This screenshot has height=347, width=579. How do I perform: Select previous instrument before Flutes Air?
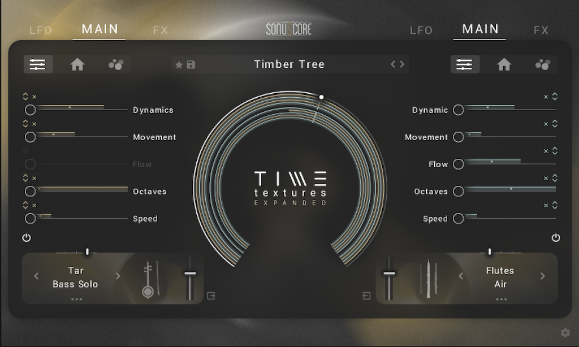(461, 276)
